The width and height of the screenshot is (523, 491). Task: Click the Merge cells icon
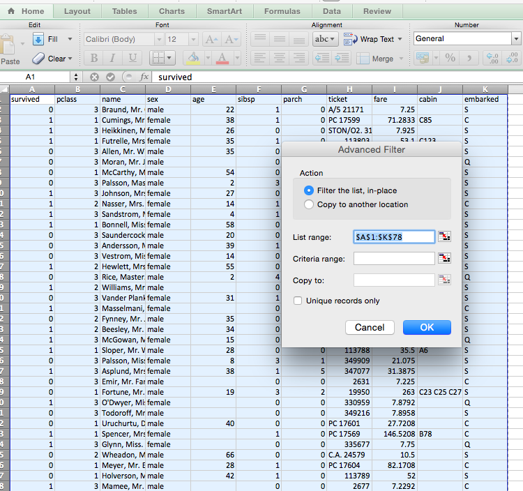[363, 59]
